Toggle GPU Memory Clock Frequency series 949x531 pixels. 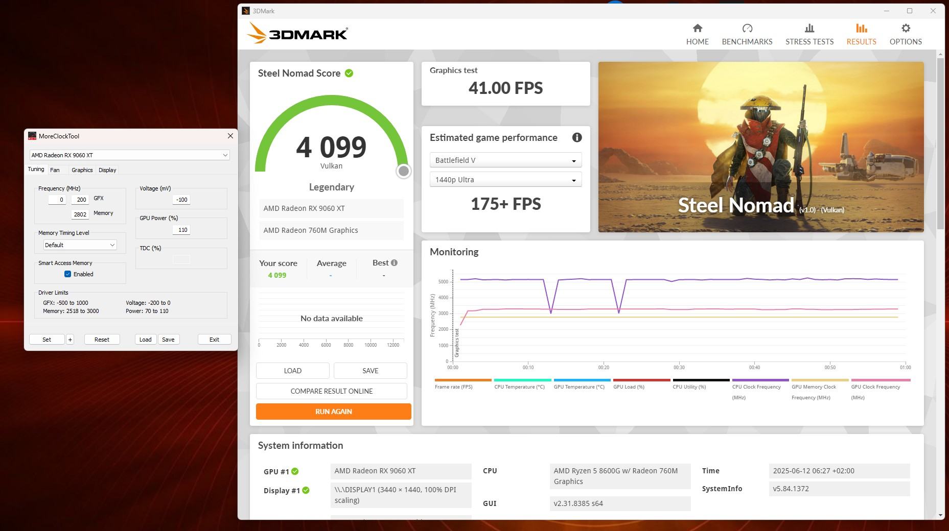pos(820,389)
